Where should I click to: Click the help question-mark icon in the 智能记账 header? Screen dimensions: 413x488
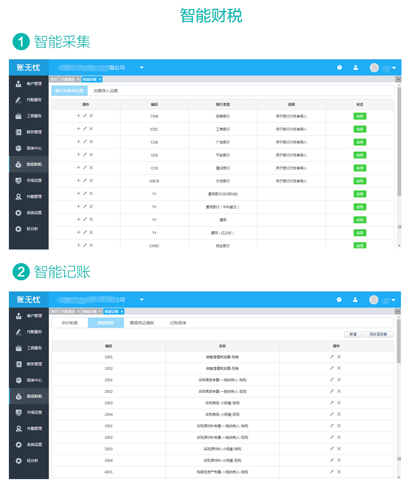[339, 300]
